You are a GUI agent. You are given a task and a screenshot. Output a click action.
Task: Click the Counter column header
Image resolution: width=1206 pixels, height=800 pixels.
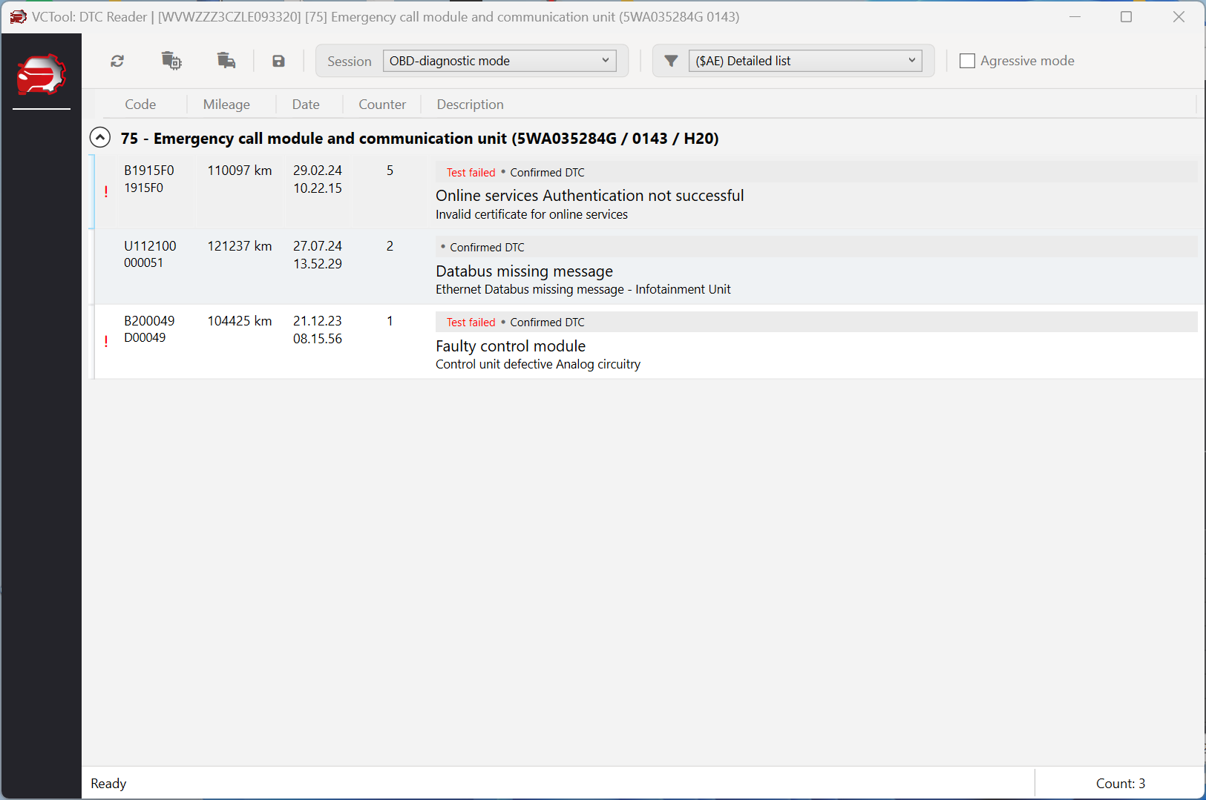click(x=382, y=105)
